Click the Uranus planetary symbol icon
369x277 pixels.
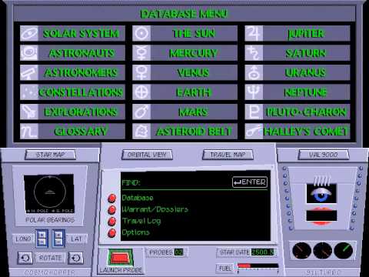pyautogui.click(x=254, y=72)
